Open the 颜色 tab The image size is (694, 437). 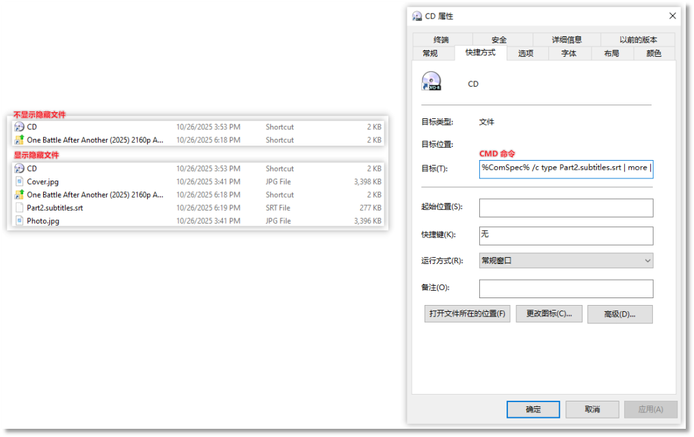pos(653,53)
